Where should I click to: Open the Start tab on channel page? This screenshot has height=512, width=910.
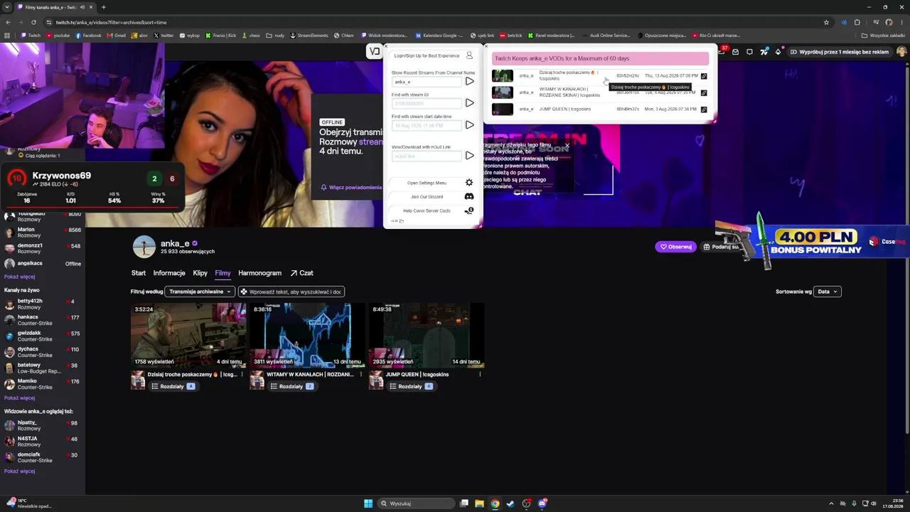point(138,273)
